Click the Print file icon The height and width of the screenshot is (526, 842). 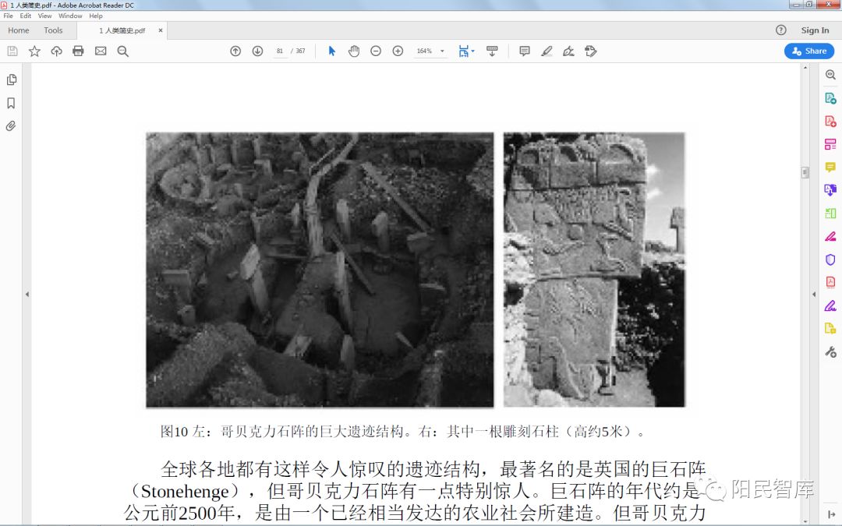(78, 51)
